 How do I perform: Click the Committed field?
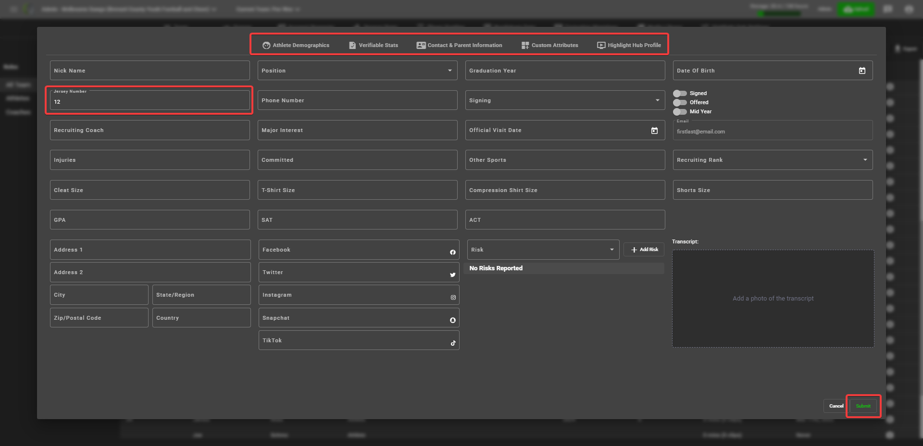358,160
